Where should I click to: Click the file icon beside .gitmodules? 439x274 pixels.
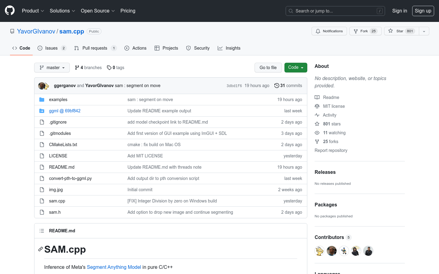[x=42, y=133]
